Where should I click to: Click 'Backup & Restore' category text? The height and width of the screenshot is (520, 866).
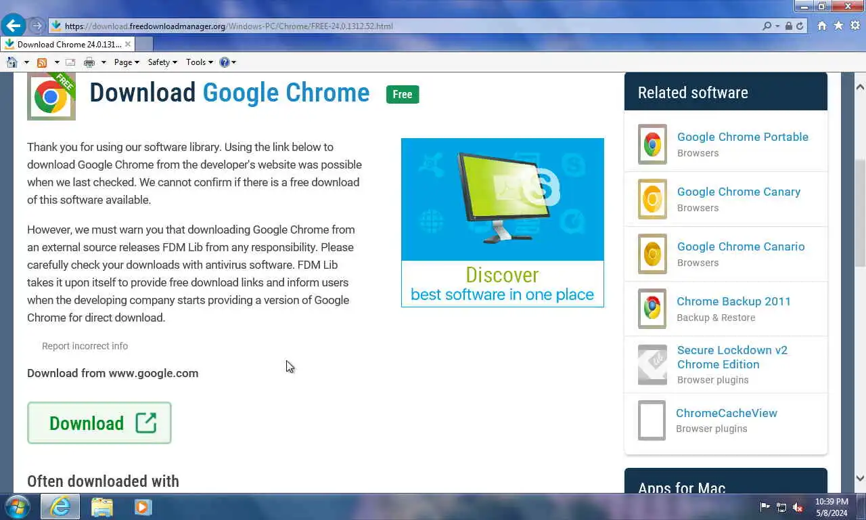click(716, 318)
